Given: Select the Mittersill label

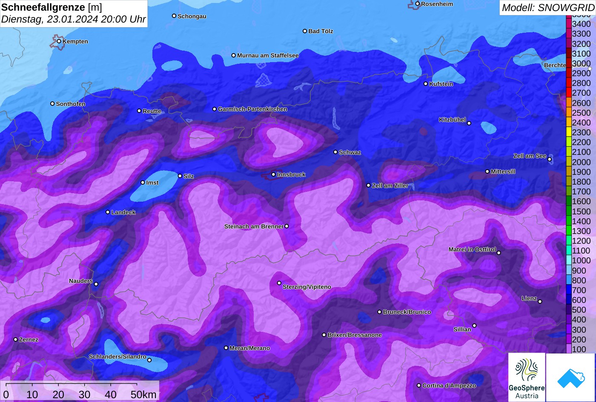Looking at the screenshot, I should coord(503,171).
